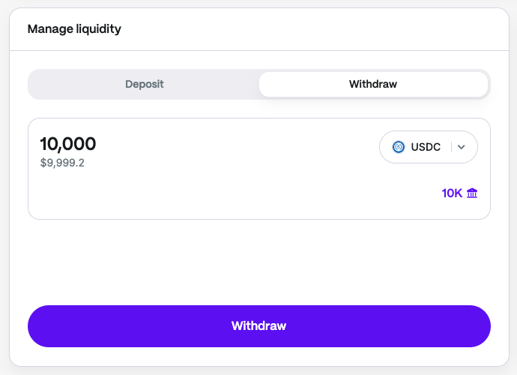Select the Withdraw tab
This screenshot has width=517, height=375.
[373, 84]
